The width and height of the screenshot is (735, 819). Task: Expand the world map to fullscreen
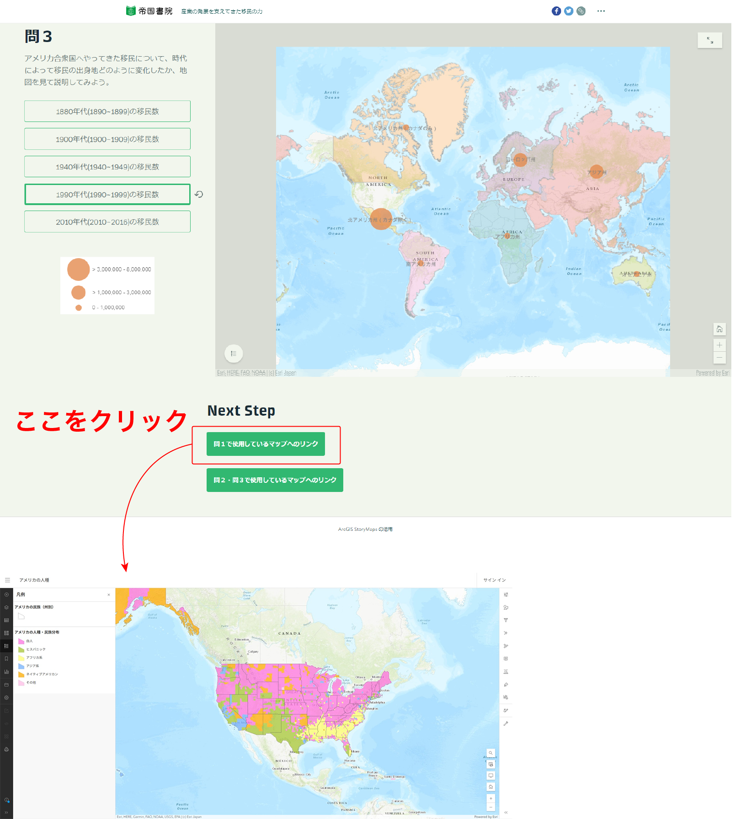(709, 40)
